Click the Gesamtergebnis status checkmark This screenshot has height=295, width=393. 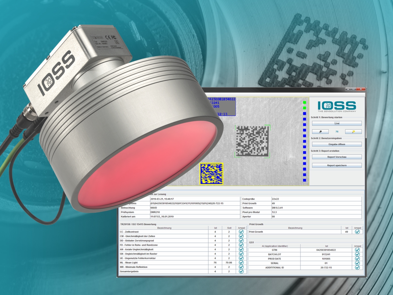tap(241, 271)
